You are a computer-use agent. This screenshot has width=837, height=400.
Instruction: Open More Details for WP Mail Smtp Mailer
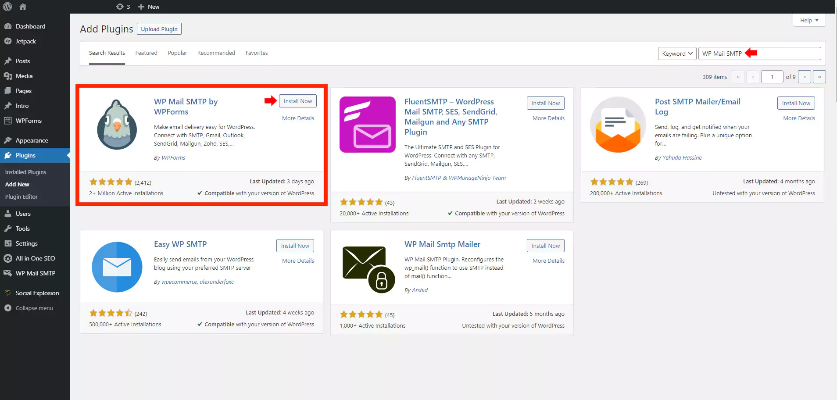[548, 261]
